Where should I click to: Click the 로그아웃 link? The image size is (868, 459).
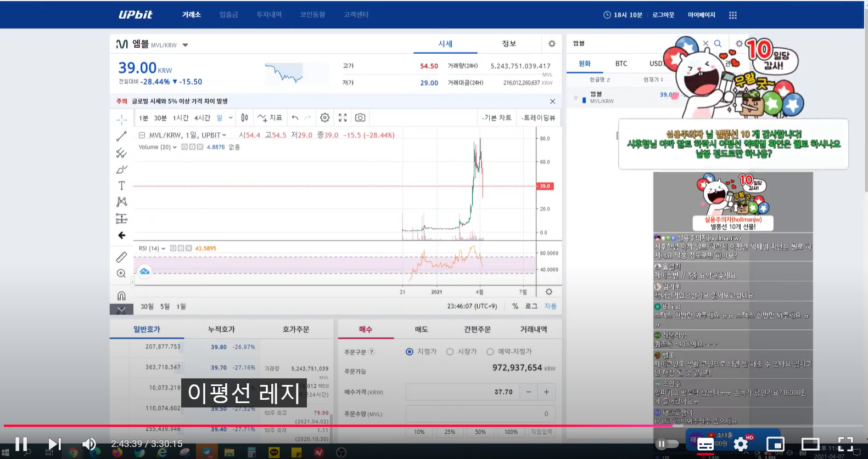coord(663,15)
